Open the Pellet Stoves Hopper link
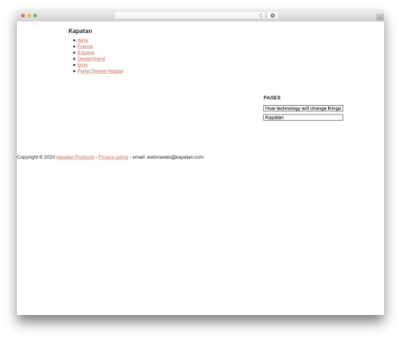 (x=100, y=71)
